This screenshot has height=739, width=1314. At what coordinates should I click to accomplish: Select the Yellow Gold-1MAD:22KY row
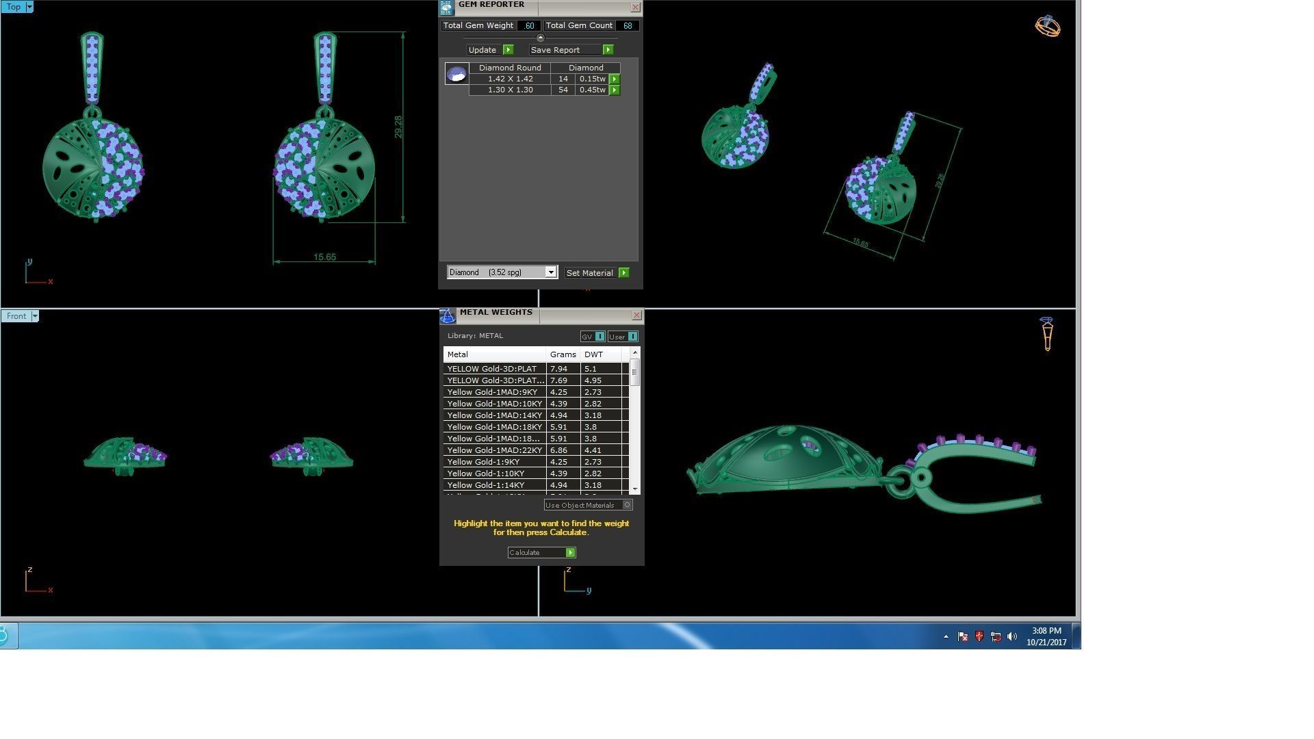(x=537, y=450)
